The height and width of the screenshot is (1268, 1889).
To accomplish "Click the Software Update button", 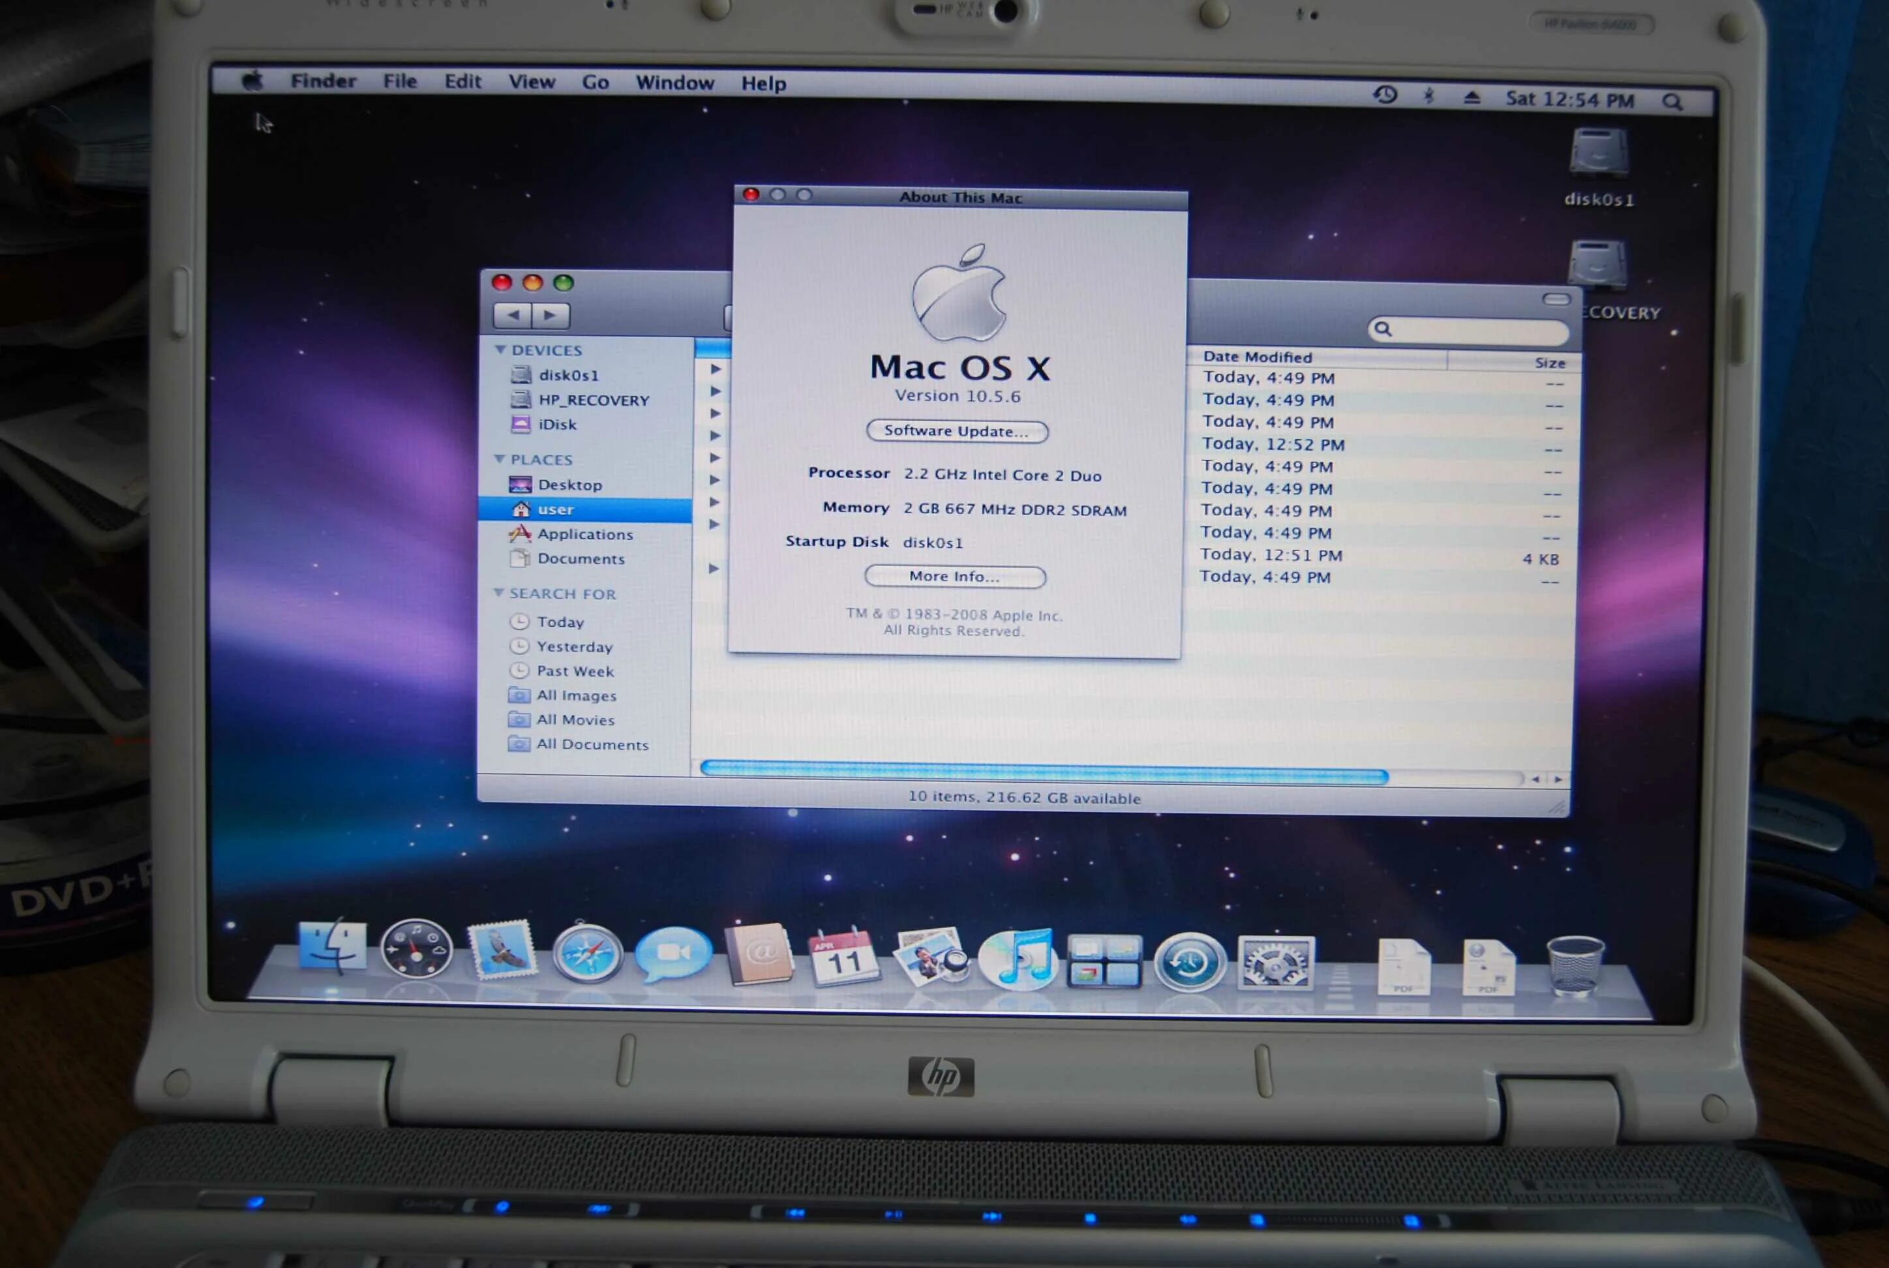I will pos(957,431).
